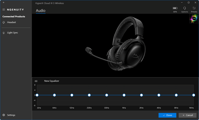Click the 16KHz frequency label

(x=192, y=108)
